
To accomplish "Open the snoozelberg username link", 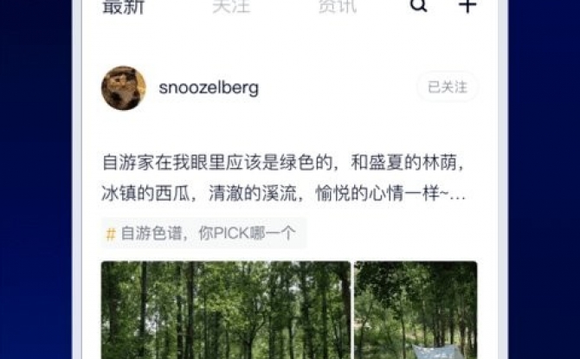I will (x=209, y=88).
